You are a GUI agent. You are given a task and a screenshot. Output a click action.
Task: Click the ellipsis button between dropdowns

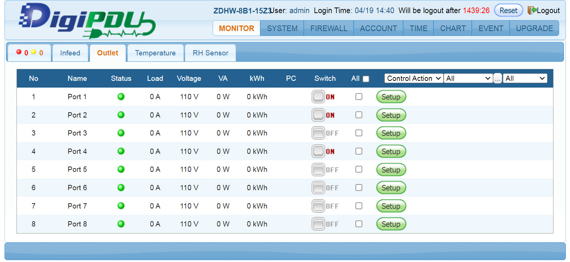pyautogui.click(x=497, y=79)
